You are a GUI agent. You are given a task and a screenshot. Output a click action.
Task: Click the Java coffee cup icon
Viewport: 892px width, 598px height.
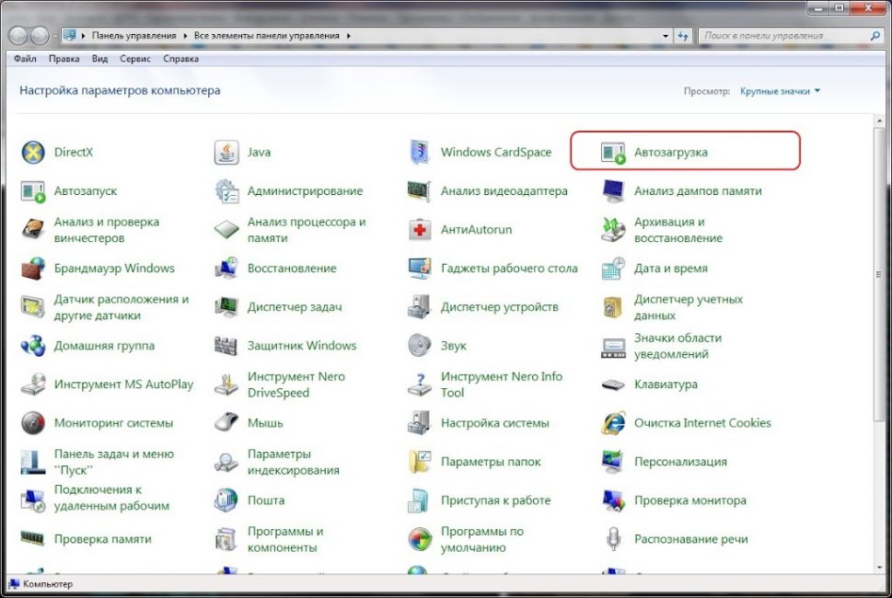coord(226,153)
